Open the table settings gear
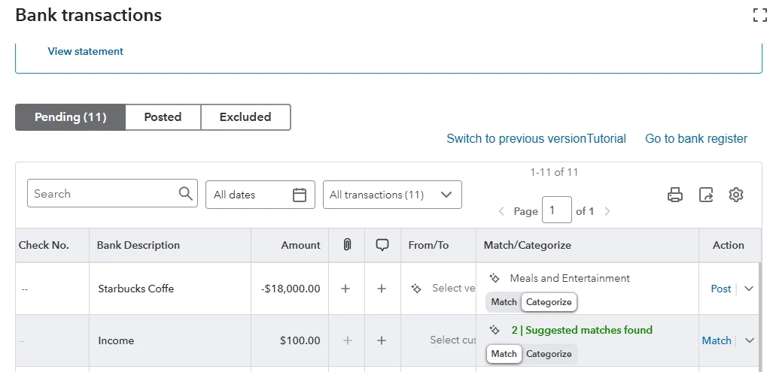The width and height of the screenshot is (773, 372). point(736,195)
